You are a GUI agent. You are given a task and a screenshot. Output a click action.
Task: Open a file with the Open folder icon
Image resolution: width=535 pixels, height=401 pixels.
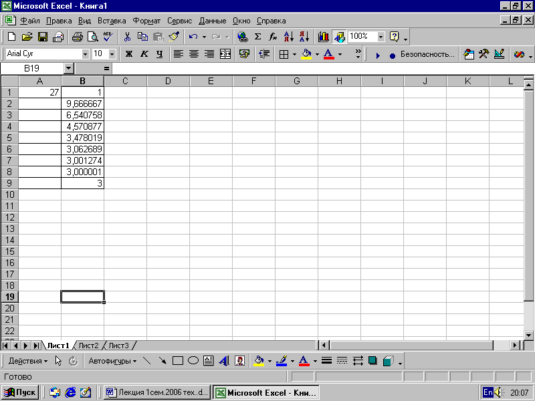coord(27,37)
